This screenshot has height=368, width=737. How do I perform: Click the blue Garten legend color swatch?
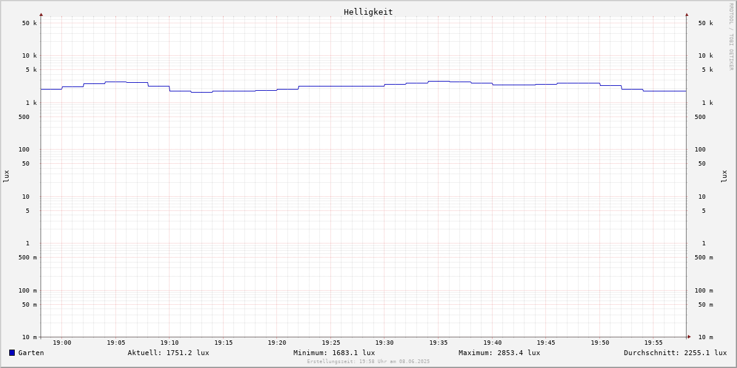coord(12,353)
